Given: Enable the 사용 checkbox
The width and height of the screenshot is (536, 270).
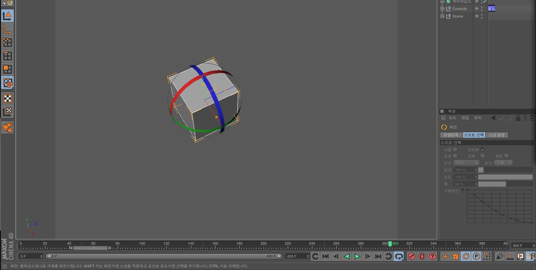Looking at the screenshot, I should [455, 150].
